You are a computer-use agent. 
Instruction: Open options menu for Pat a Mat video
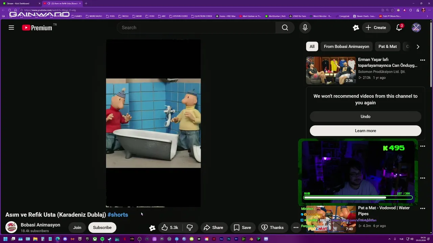point(423,209)
